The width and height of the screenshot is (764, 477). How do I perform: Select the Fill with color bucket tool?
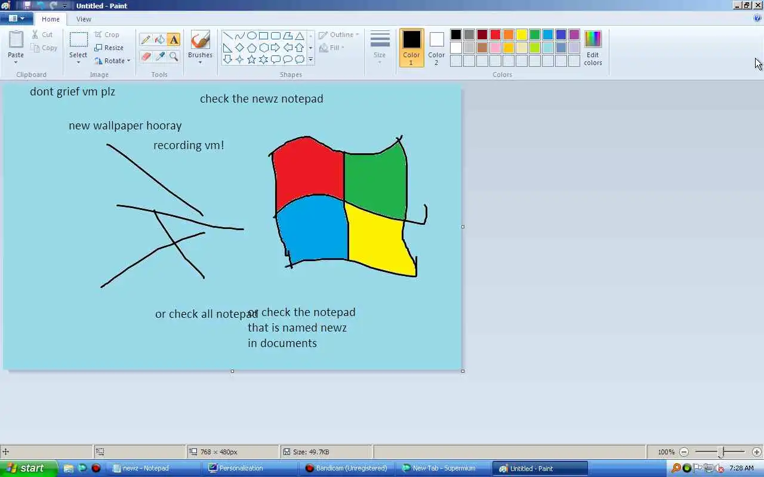(x=159, y=40)
